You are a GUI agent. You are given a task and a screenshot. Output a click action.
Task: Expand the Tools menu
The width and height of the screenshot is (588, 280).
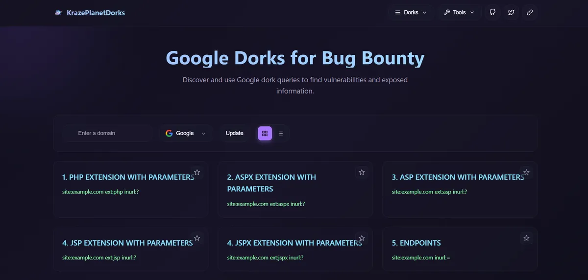[x=459, y=13]
